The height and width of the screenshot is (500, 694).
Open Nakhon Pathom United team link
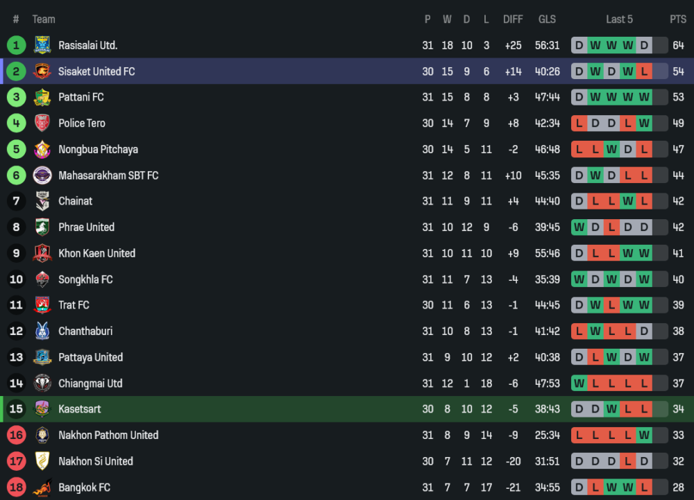108,436
